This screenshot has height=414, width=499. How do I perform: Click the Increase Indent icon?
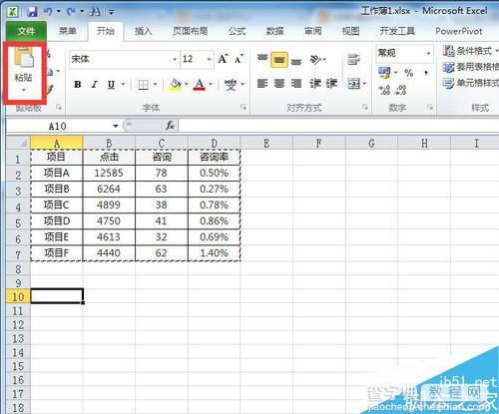331,83
